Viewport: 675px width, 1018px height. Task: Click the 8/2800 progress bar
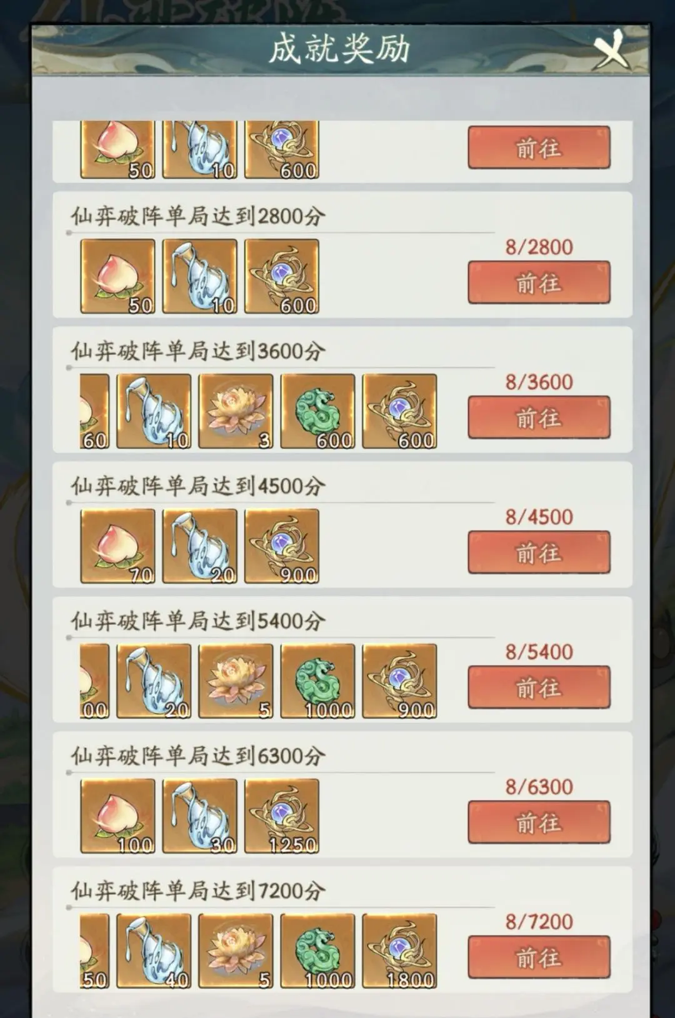pos(281,232)
